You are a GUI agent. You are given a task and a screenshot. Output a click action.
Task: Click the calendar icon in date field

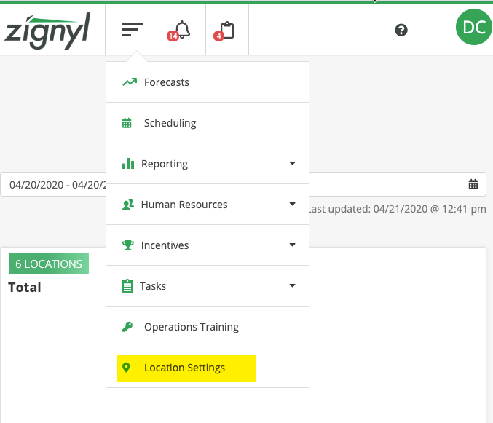pyautogui.click(x=473, y=184)
